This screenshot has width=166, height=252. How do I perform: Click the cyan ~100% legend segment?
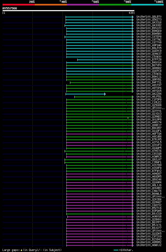pyautogui.click(x=148, y=5)
